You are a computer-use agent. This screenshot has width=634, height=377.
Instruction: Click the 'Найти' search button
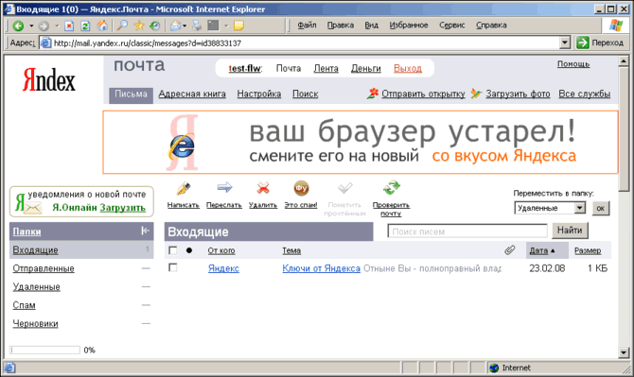click(x=570, y=231)
